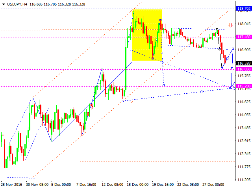Viewport: 252px width, 189px height.
Task: Click the 116.905 price axis value
Action: point(244,50)
